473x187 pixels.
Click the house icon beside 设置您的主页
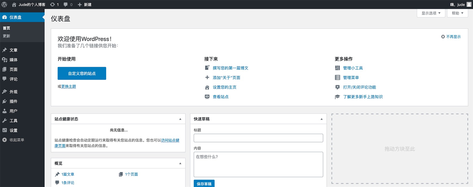pos(207,87)
